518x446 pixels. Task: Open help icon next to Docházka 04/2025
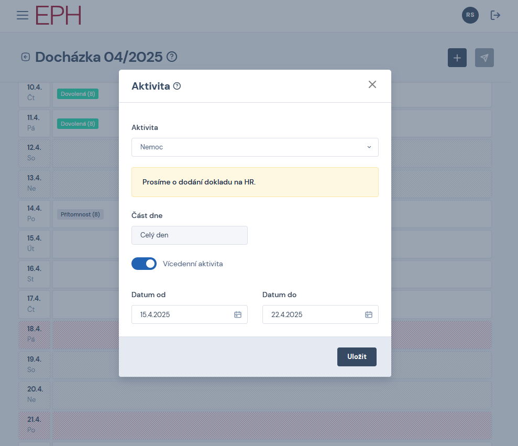click(x=172, y=57)
